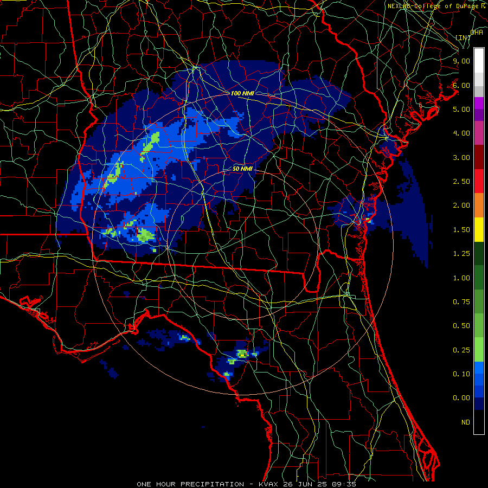This screenshot has height=488, width=488.
Task: Pick the pink swatch beside 4.00
Action: coord(479,133)
